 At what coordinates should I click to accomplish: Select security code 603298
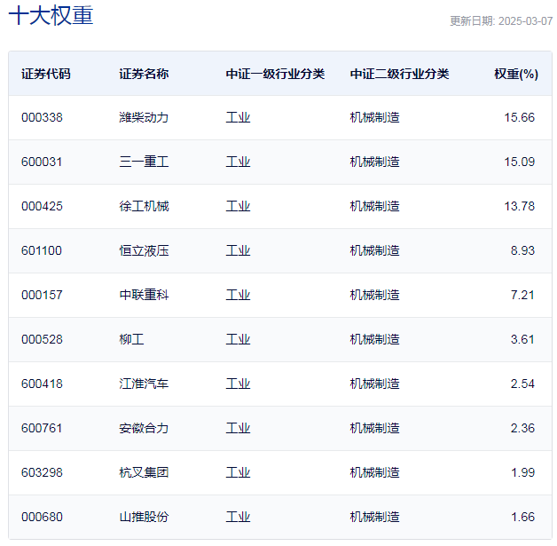(42, 473)
